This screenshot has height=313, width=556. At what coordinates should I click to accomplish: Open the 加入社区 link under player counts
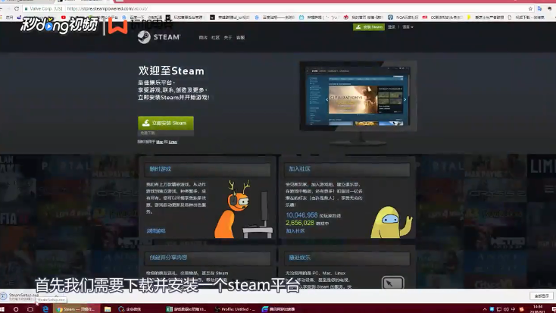tap(295, 231)
